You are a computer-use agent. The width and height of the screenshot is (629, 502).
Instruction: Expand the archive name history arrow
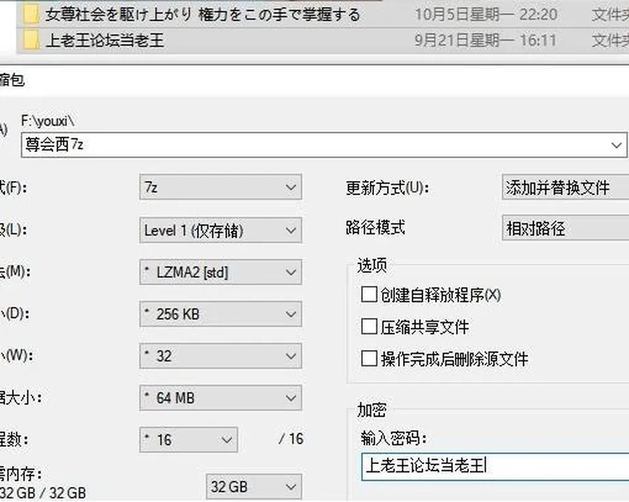[x=617, y=145]
